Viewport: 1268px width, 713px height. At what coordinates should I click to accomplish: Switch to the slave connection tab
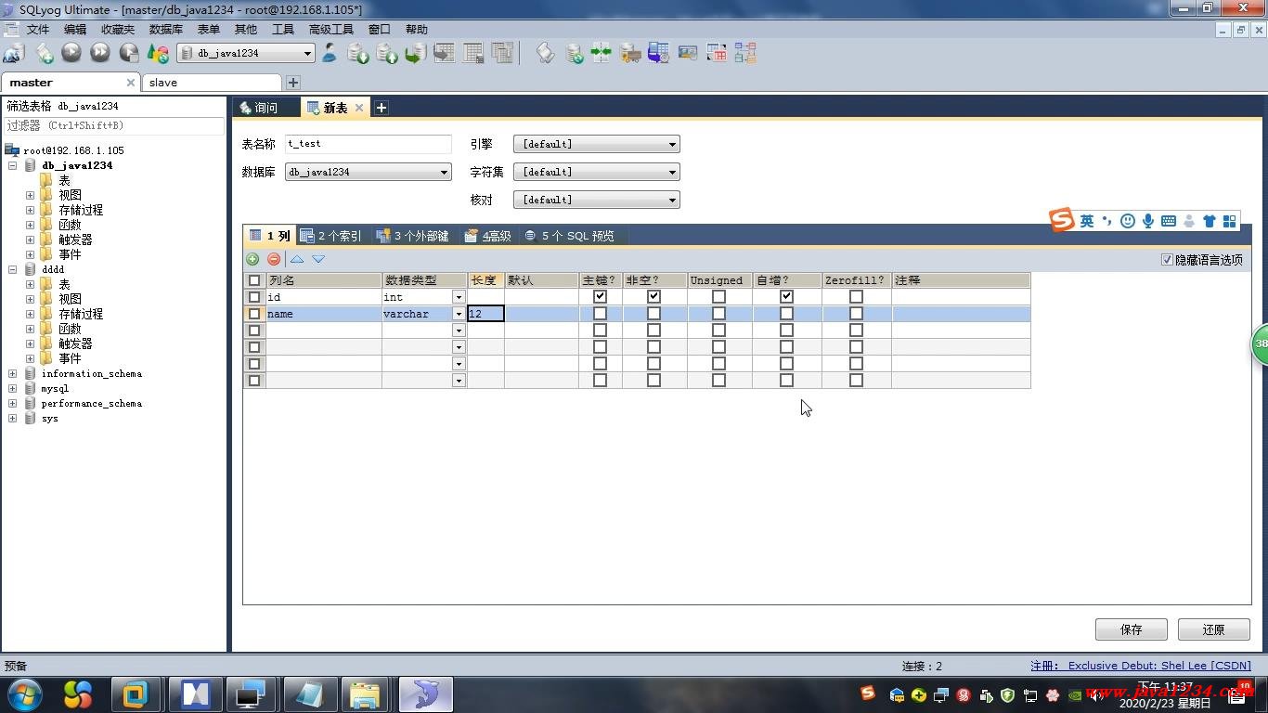[213, 83]
